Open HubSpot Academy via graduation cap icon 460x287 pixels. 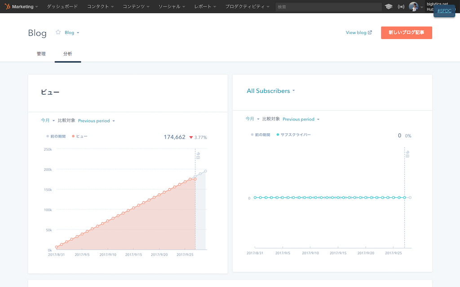coord(389,6)
